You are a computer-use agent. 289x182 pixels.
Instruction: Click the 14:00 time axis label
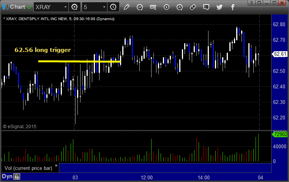(204, 177)
